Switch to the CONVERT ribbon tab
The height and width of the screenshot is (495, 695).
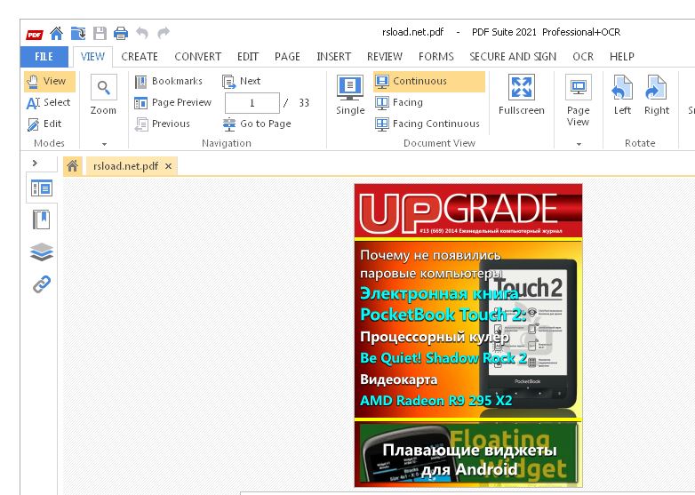tap(197, 57)
